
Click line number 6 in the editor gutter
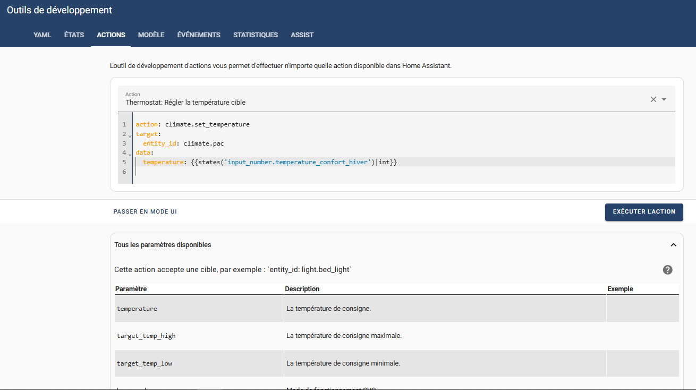124,172
